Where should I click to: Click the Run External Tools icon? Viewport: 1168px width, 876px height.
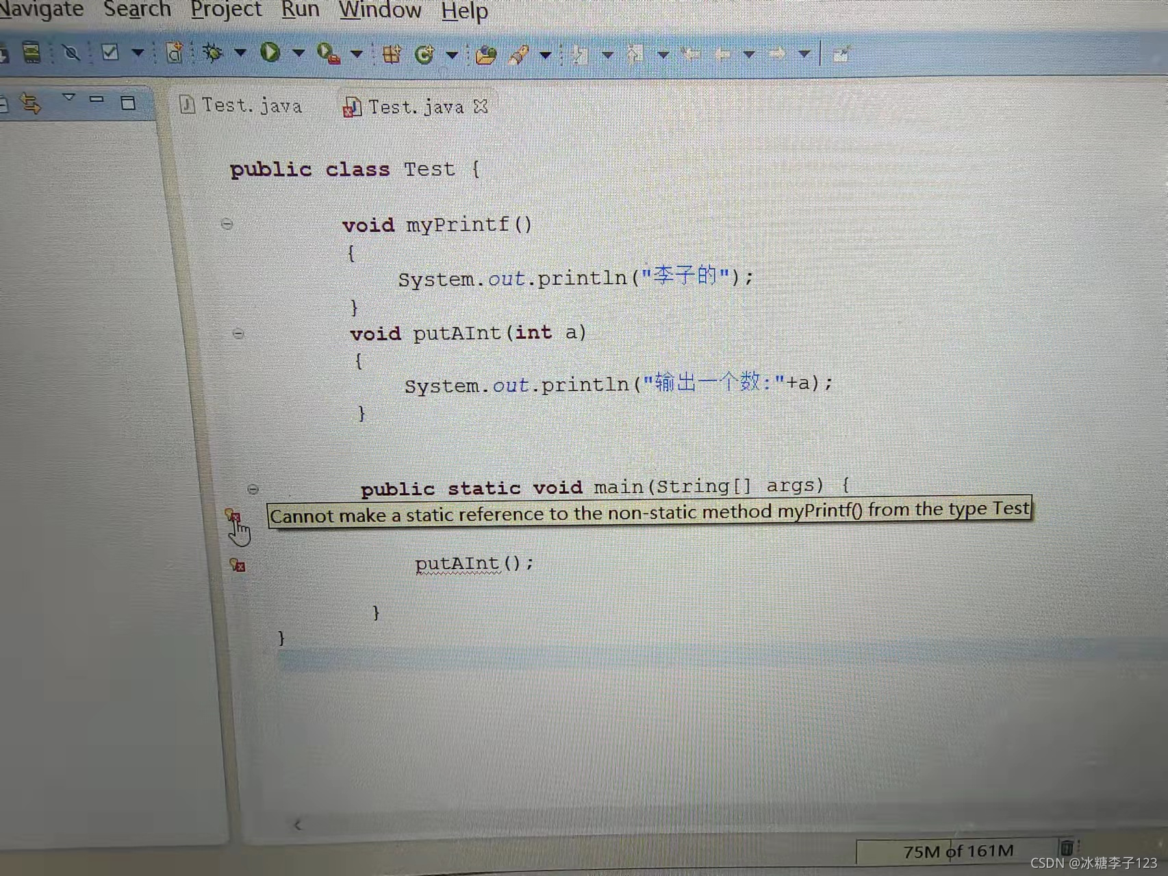coord(328,53)
